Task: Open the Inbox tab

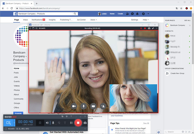Action: [25, 20]
